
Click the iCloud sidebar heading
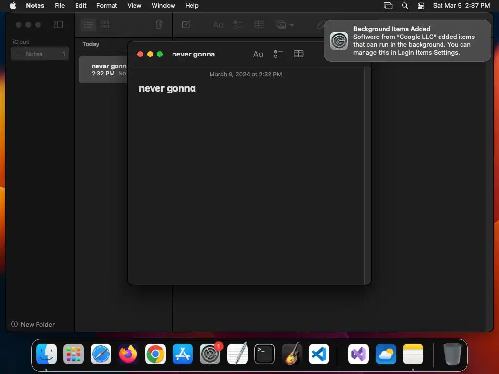tap(21, 42)
